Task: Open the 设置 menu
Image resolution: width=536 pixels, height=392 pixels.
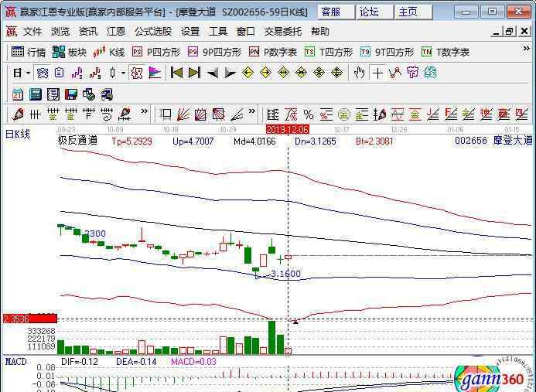Action: [190, 32]
